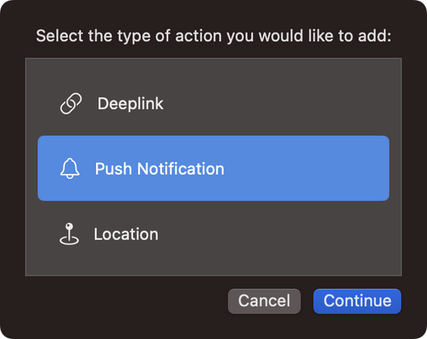The image size is (427, 339).
Task: Click the empty list area below Location
Action: (213, 264)
